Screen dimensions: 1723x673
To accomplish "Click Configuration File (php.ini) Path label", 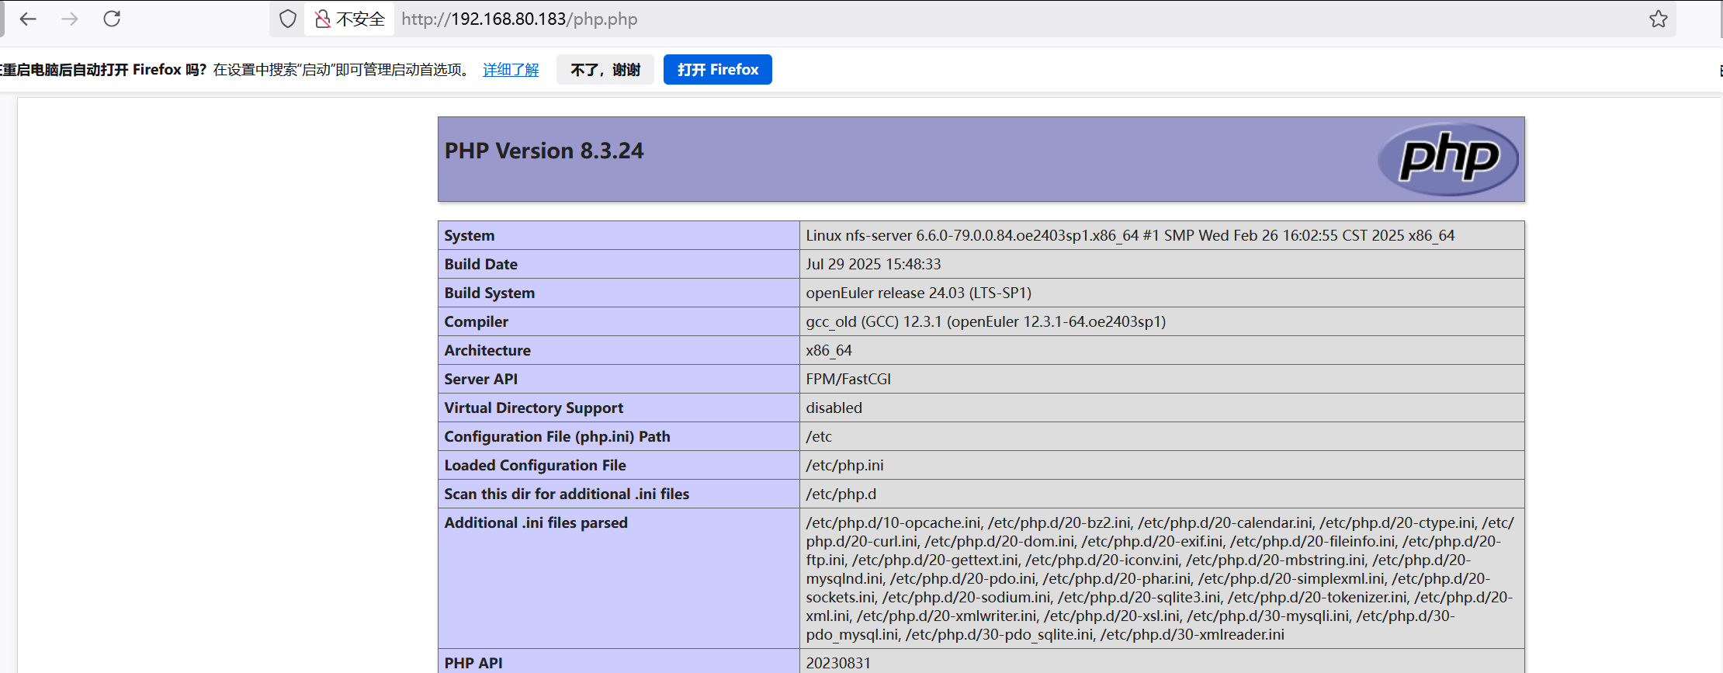I will point(557,436).
